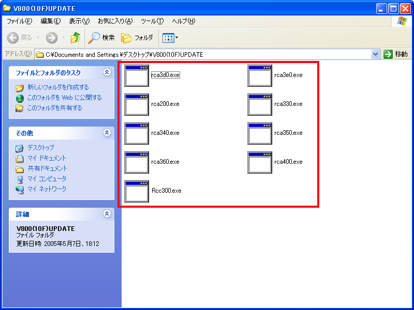Image resolution: width=414 pixels, height=310 pixels.
Task: Open the マイ ネットワーク link
Action: [x=47, y=189]
